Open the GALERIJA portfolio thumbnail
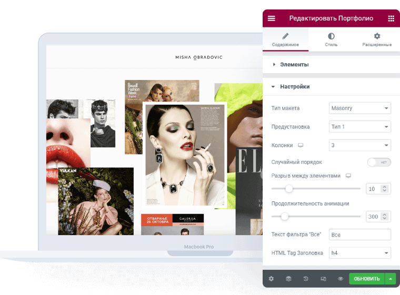Viewport: 400px width, 295px height. (173, 225)
